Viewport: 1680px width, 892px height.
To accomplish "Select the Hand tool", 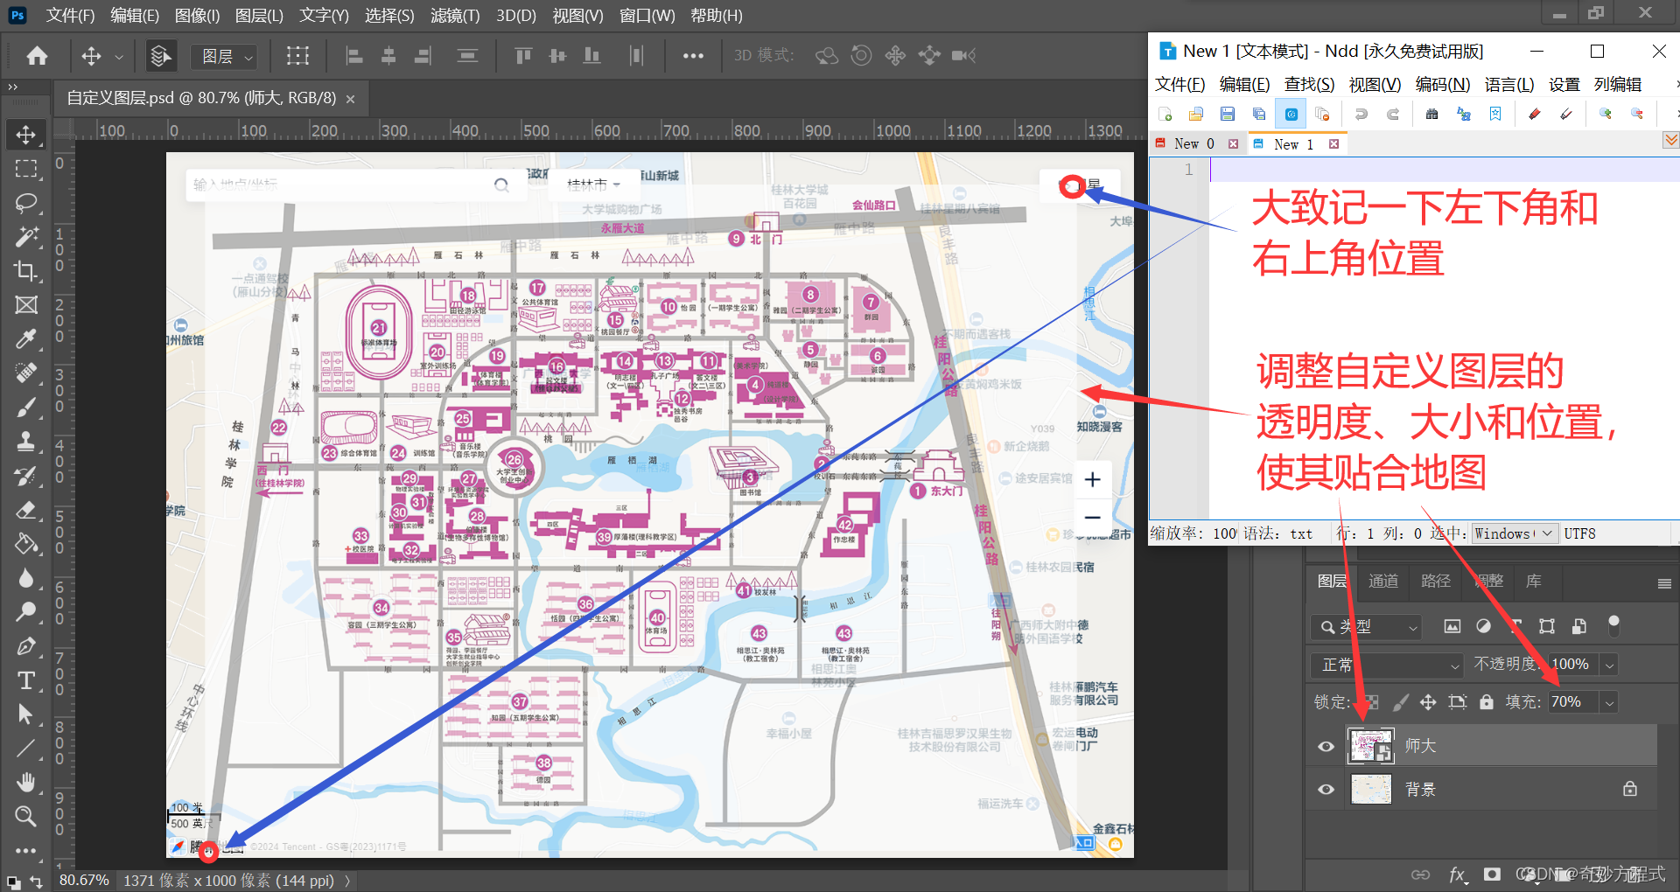I will tap(26, 783).
